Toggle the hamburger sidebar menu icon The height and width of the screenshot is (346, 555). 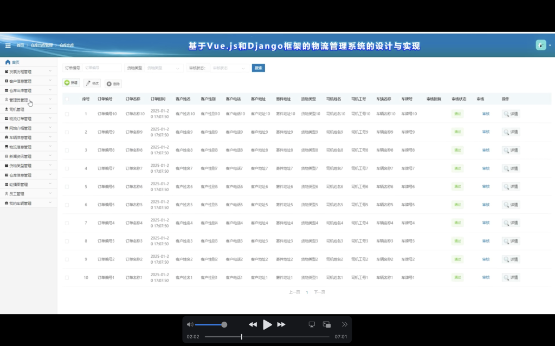pyautogui.click(x=8, y=45)
